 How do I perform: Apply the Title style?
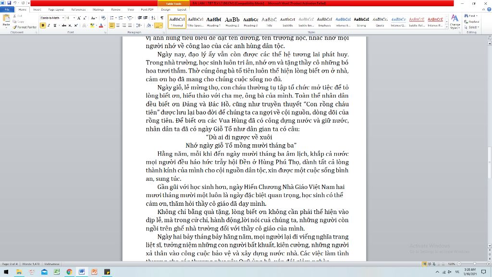click(x=269, y=22)
